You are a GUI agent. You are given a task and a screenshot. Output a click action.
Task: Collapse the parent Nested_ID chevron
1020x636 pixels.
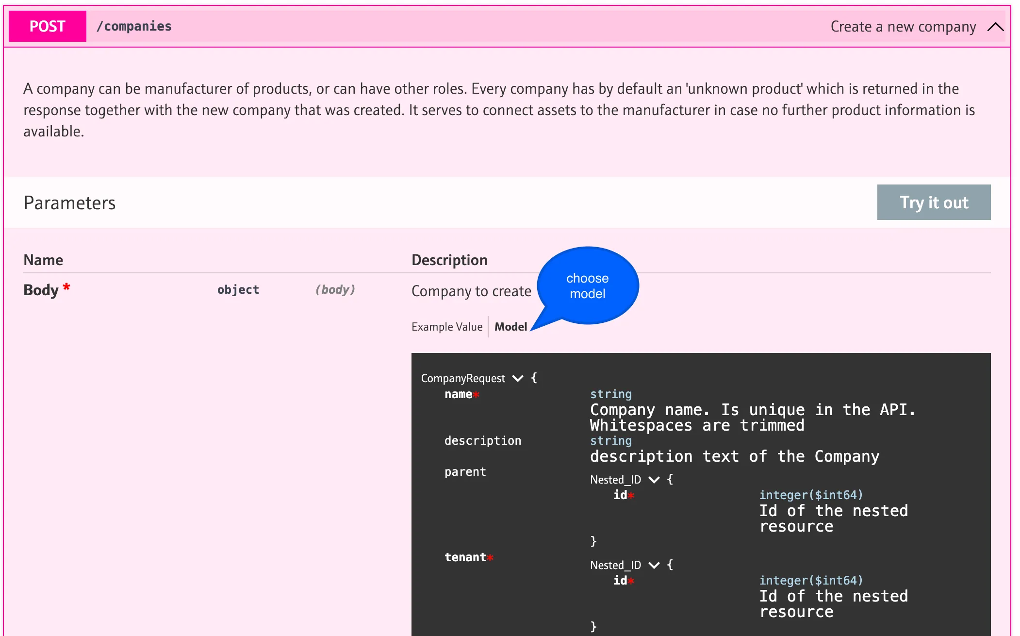654,480
